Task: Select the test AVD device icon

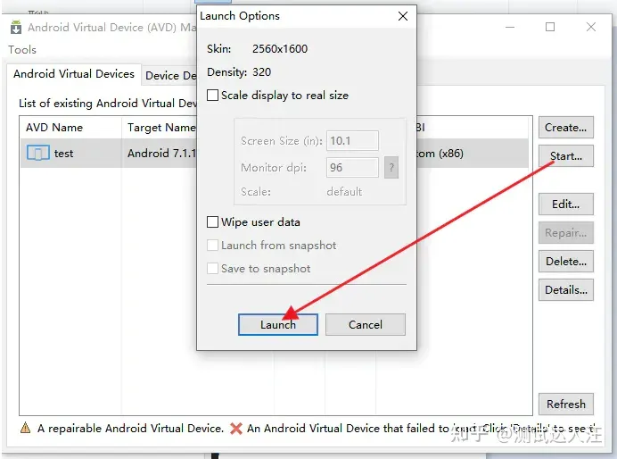Action: point(38,153)
